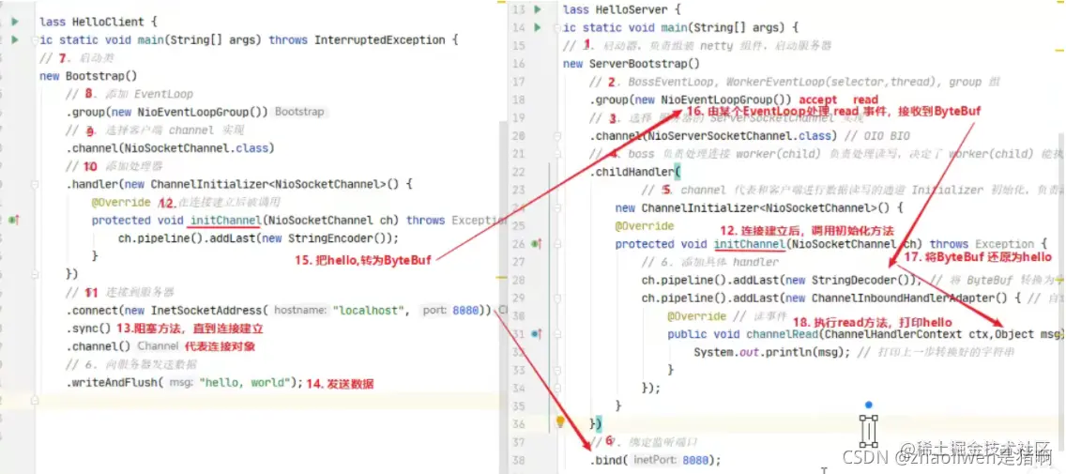Collapse fold marker on line 31 channelRead
The image size is (1066, 474).
(x=557, y=334)
